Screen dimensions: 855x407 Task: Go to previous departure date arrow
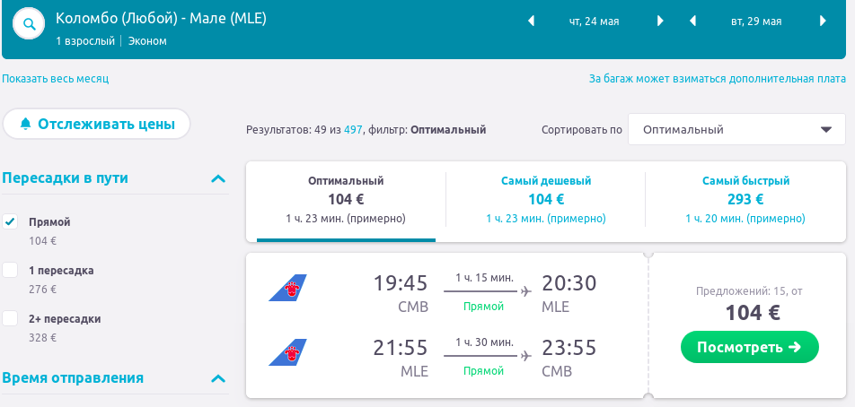click(531, 22)
